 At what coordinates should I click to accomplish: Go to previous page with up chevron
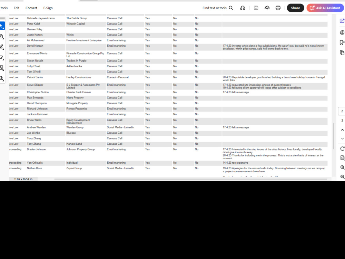click(342, 130)
